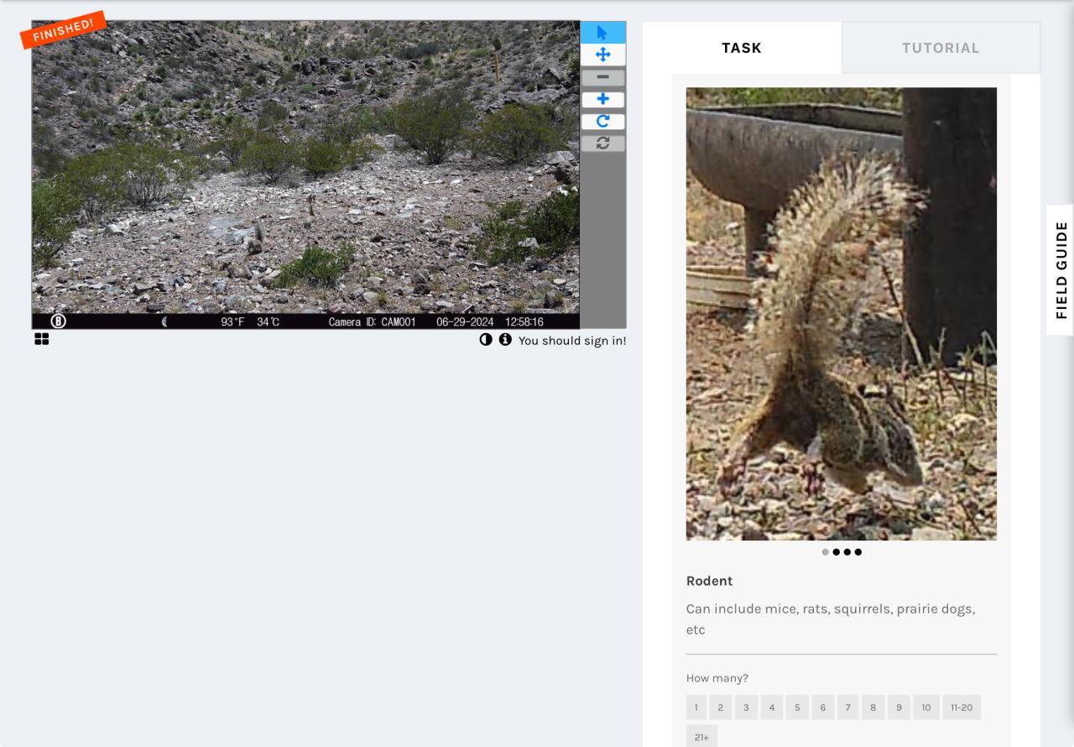Choose count 9 for How many
Viewport: 1074px width, 747px height.
click(x=899, y=708)
